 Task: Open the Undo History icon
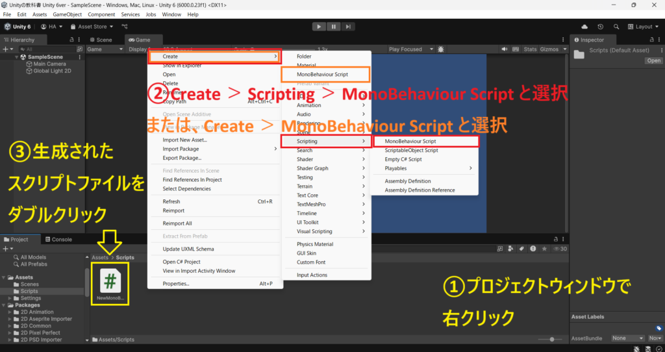(601, 27)
